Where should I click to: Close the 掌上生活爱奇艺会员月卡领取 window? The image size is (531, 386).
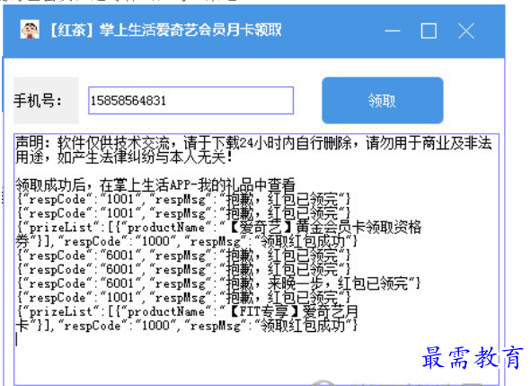(466, 31)
